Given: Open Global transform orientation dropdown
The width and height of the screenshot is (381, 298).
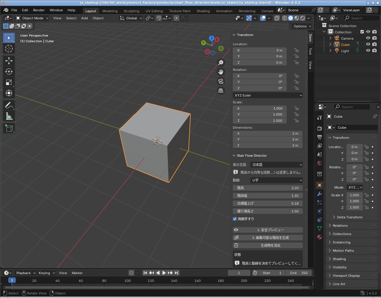Looking at the screenshot, I should (x=131, y=18).
